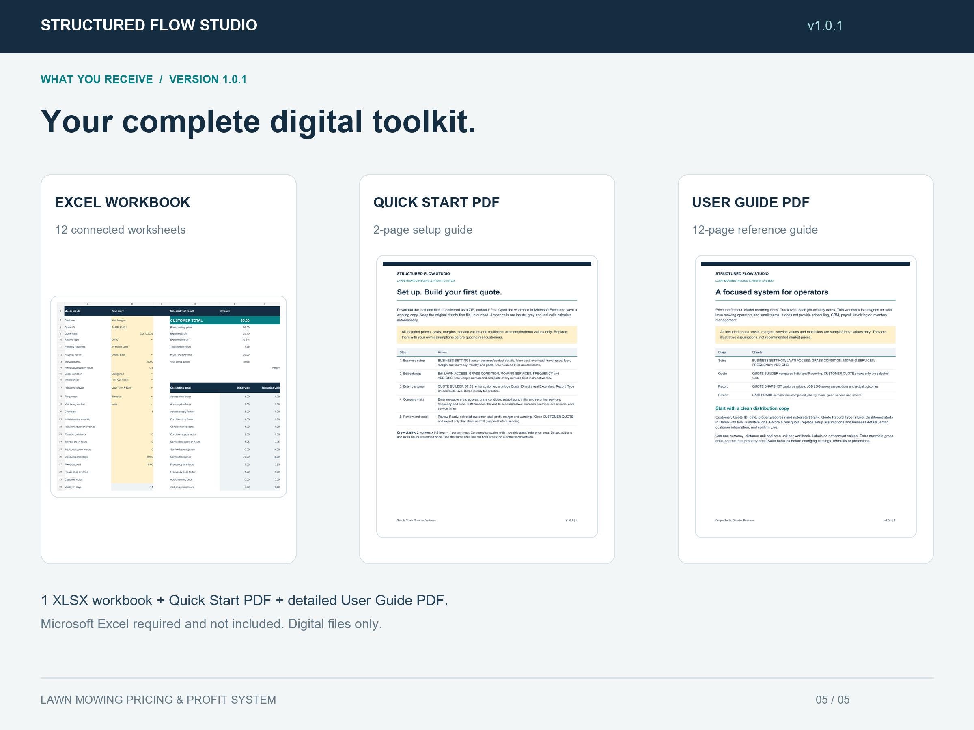Click '12-page reference guide' subtitle
This screenshot has height=730, width=974.
(755, 230)
